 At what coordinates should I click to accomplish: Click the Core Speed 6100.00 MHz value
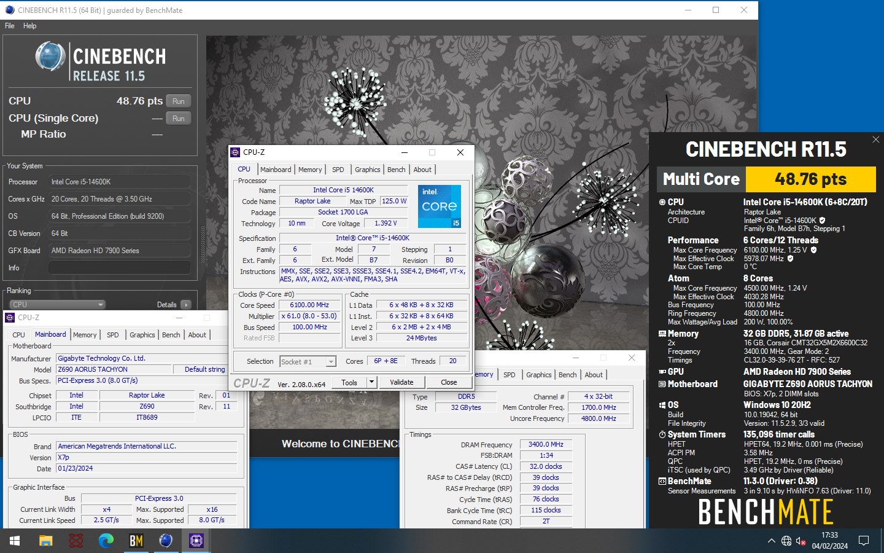click(x=309, y=305)
